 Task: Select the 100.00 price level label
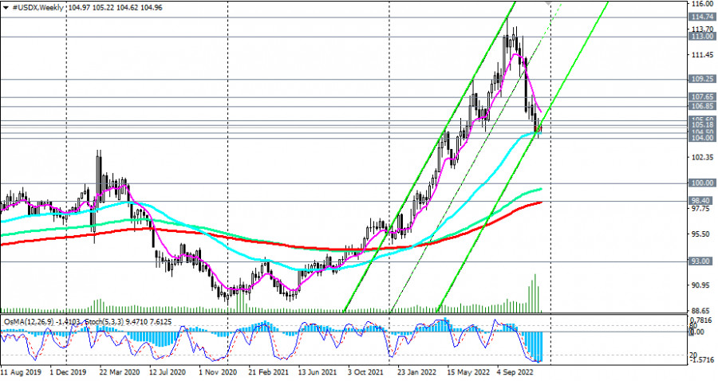tap(701, 183)
